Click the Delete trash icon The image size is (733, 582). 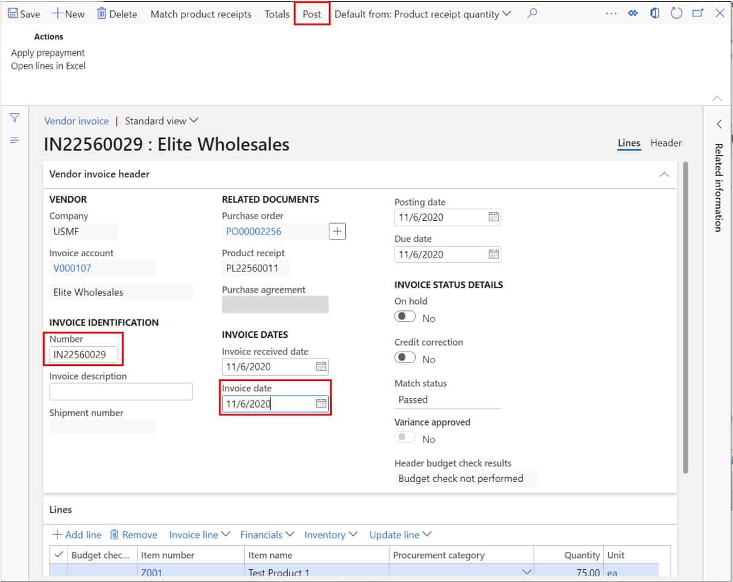[x=101, y=13]
